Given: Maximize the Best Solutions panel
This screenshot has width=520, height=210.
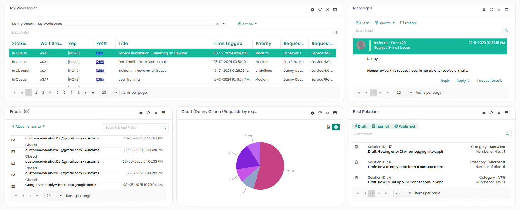Looking at the screenshot, I should click(506, 113).
